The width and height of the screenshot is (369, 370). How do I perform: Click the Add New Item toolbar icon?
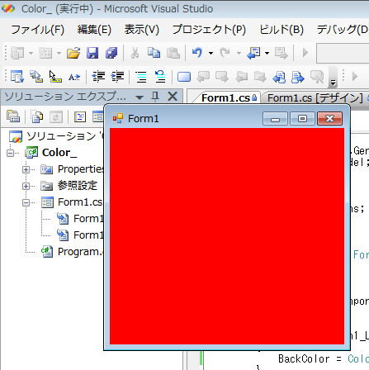click(45, 53)
